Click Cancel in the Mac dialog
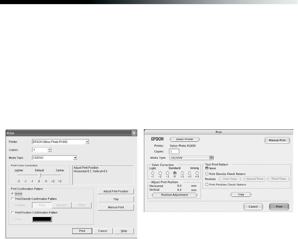Viewport: 298px width, 239px height. pos(253,207)
